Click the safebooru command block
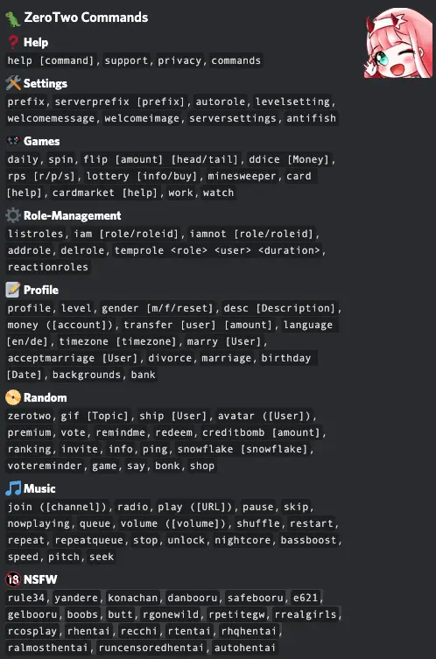Viewport: 436px width, 659px height. [x=256, y=598]
